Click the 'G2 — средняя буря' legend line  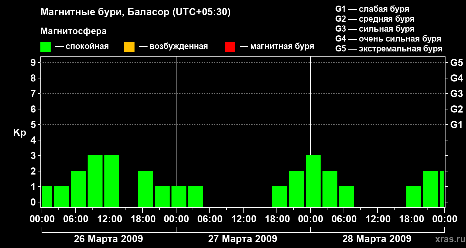click(375, 19)
